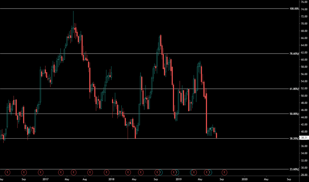Screen dimensions: 309x182
Task: Click the 36.00 price axis label
Action: coord(304,146)
